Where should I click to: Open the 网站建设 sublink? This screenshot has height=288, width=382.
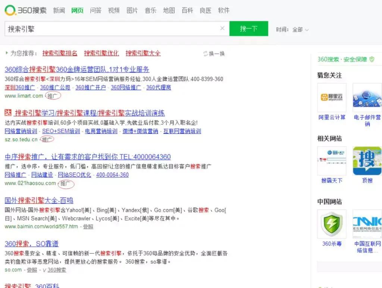(42, 175)
